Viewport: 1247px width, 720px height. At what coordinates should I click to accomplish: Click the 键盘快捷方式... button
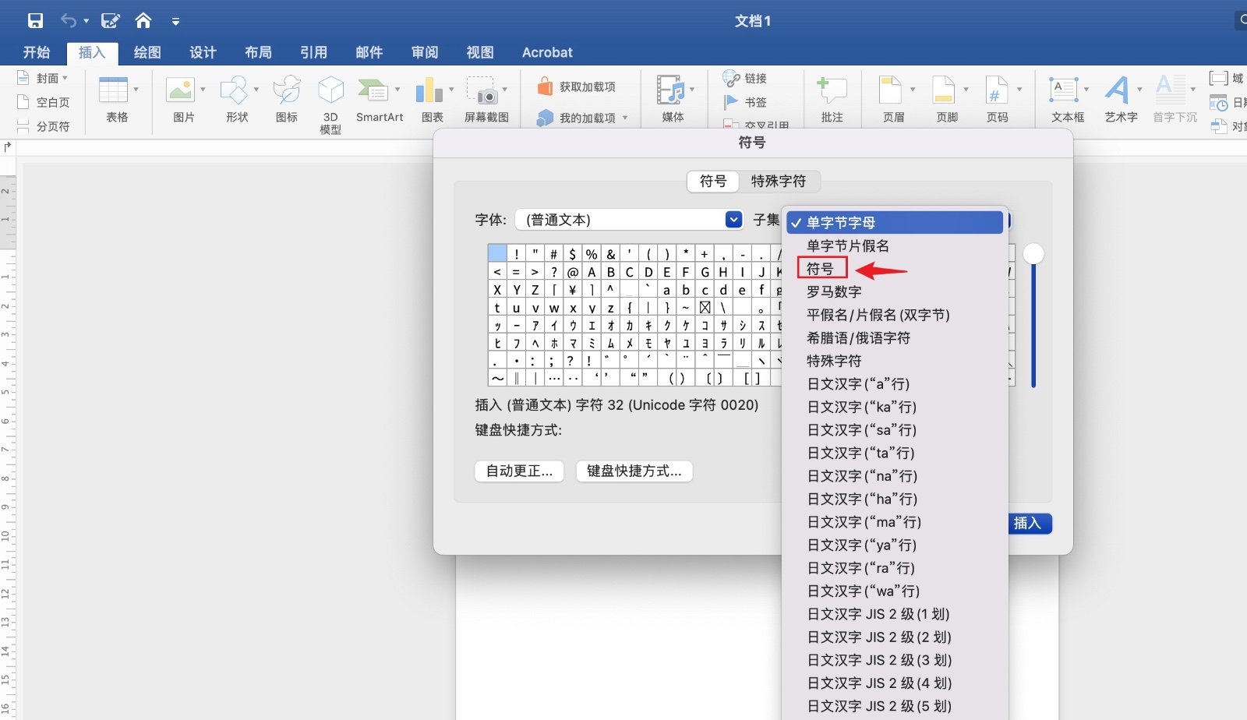click(634, 471)
